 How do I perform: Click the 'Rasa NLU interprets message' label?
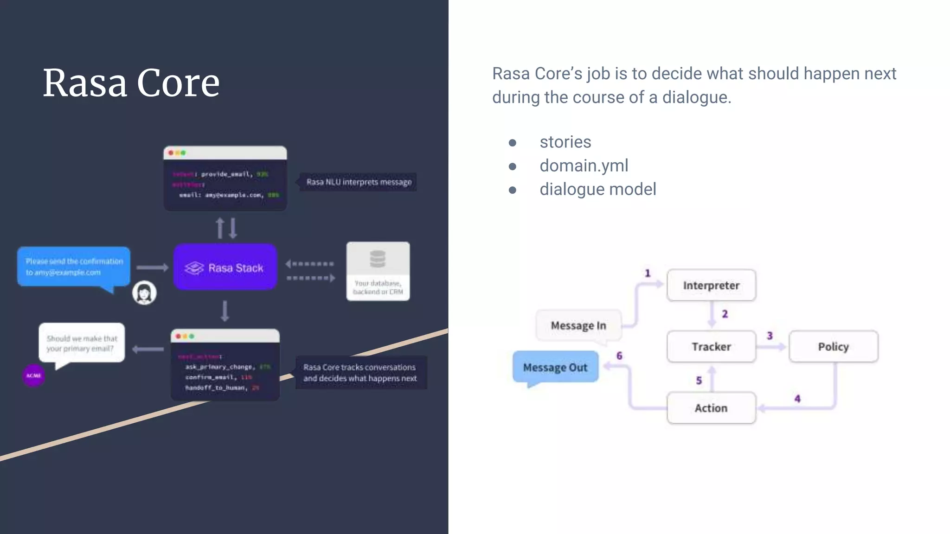[x=358, y=182]
